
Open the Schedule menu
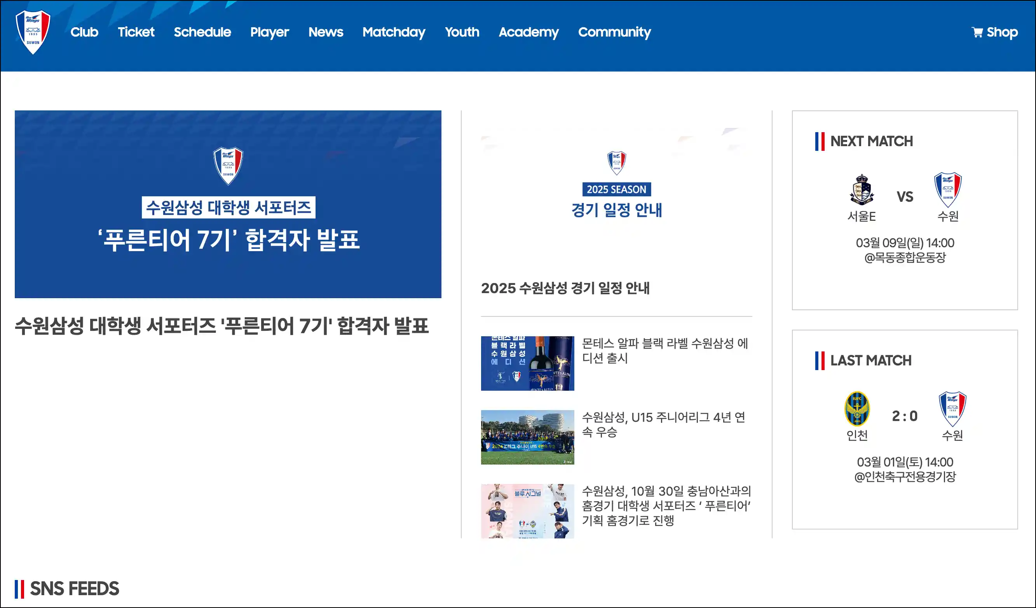click(202, 32)
